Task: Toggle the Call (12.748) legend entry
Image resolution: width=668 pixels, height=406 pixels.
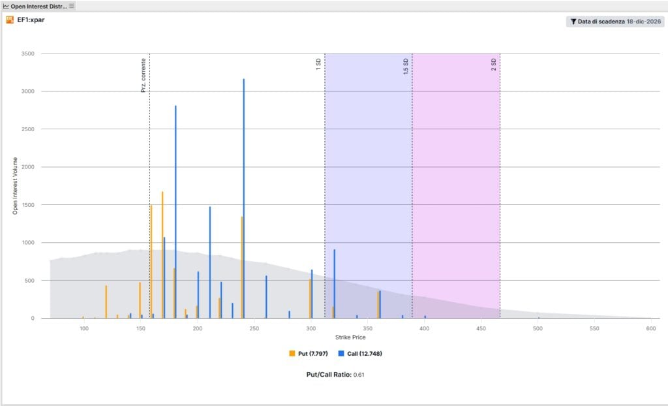Action: [x=360, y=354]
